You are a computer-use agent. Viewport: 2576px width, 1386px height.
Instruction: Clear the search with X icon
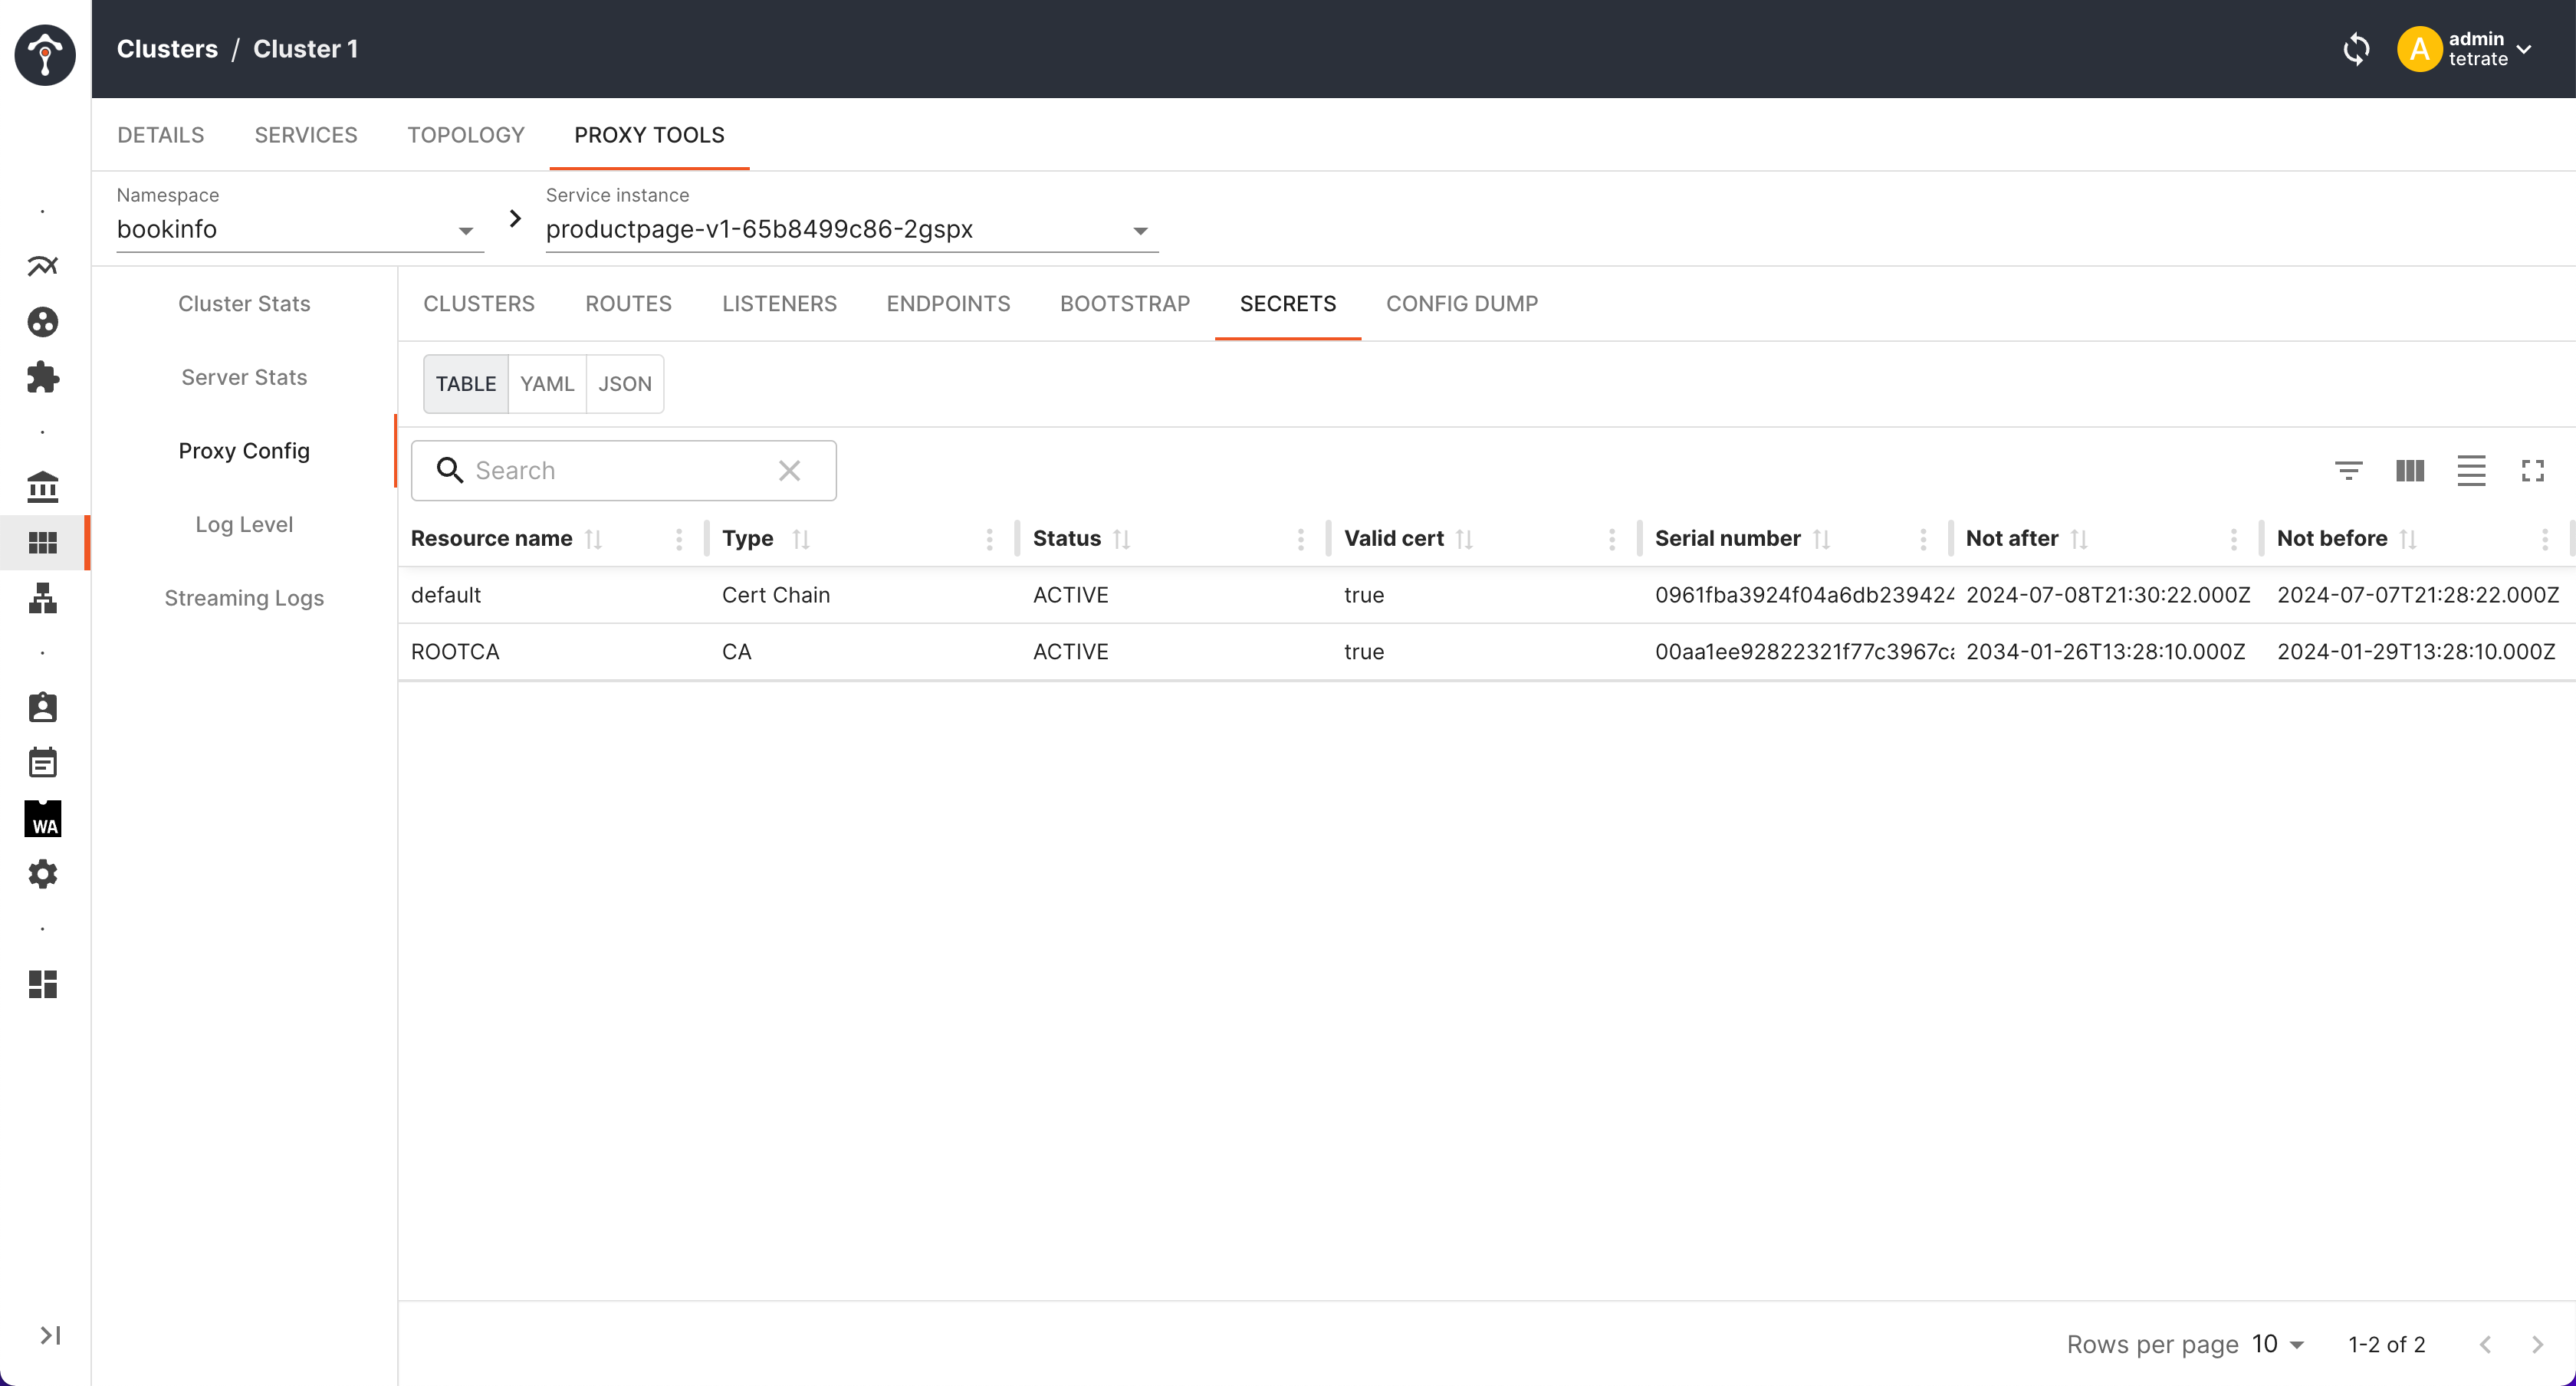click(789, 471)
